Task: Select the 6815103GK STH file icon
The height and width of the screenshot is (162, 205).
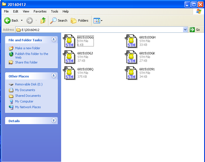Action: (131, 57)
